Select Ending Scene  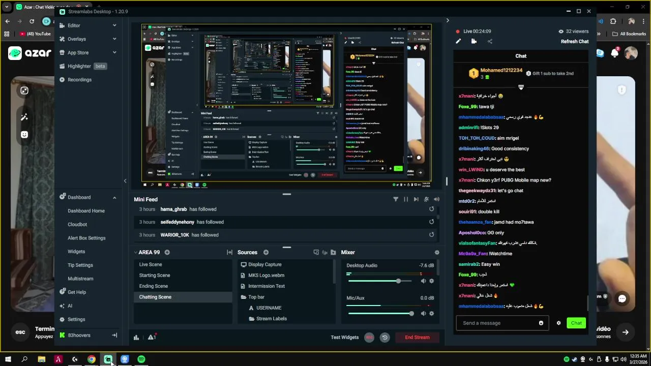pyautogui.click(x=183, y=286)
